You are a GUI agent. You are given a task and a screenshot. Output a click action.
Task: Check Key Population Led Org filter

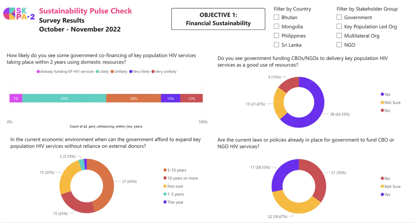point(339,26)
